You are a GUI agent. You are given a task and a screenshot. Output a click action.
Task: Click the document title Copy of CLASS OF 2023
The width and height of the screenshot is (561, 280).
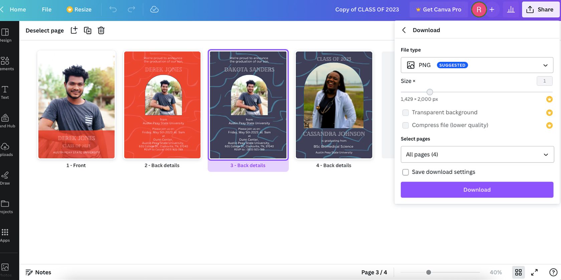click(x=367, y=9)
